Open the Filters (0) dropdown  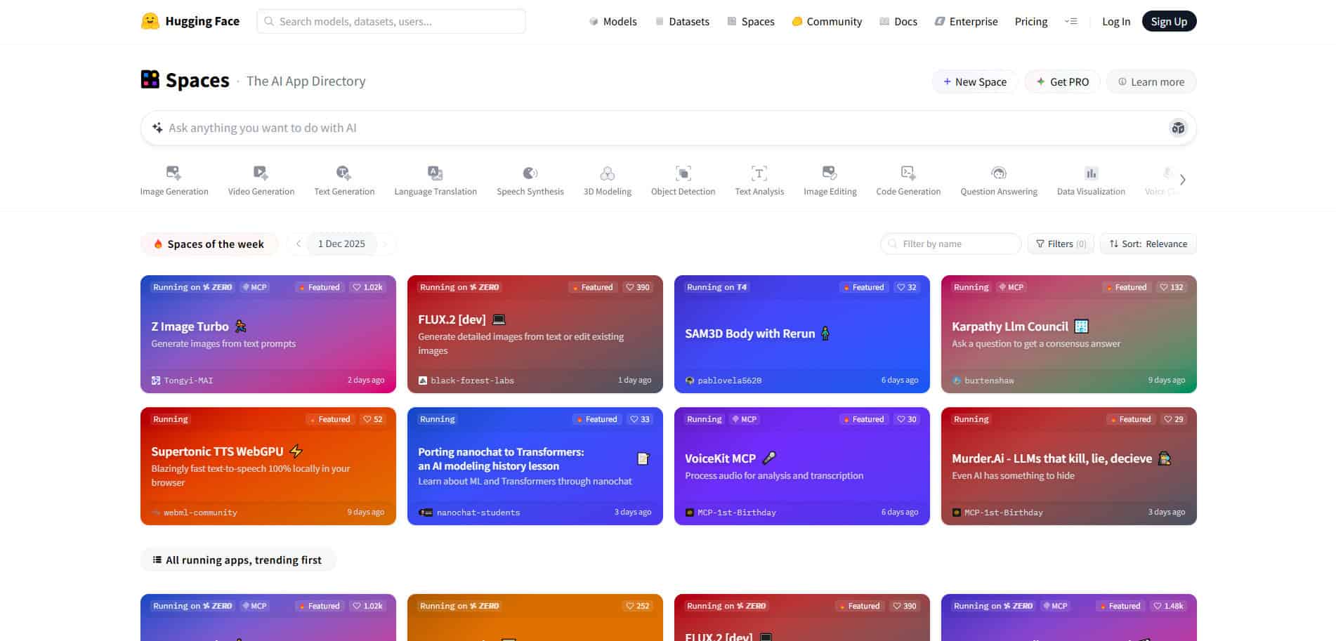(1061, 244)
